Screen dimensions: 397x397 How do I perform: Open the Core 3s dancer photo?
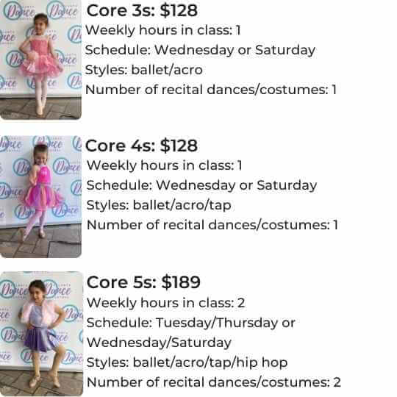point(40,60)
